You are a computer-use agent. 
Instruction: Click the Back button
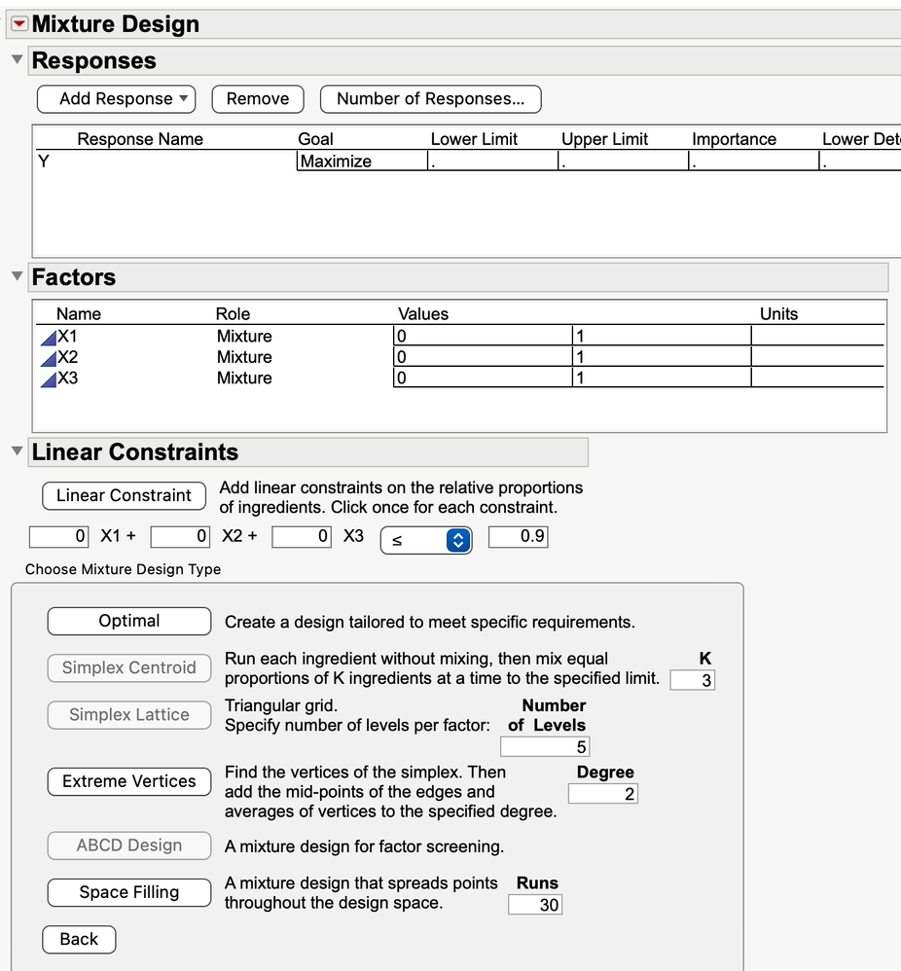pyautogui.click(x=78, y=939)
